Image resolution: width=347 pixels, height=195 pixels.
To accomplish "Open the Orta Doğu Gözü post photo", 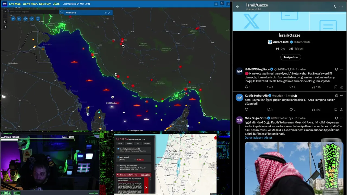I will 294,168.
